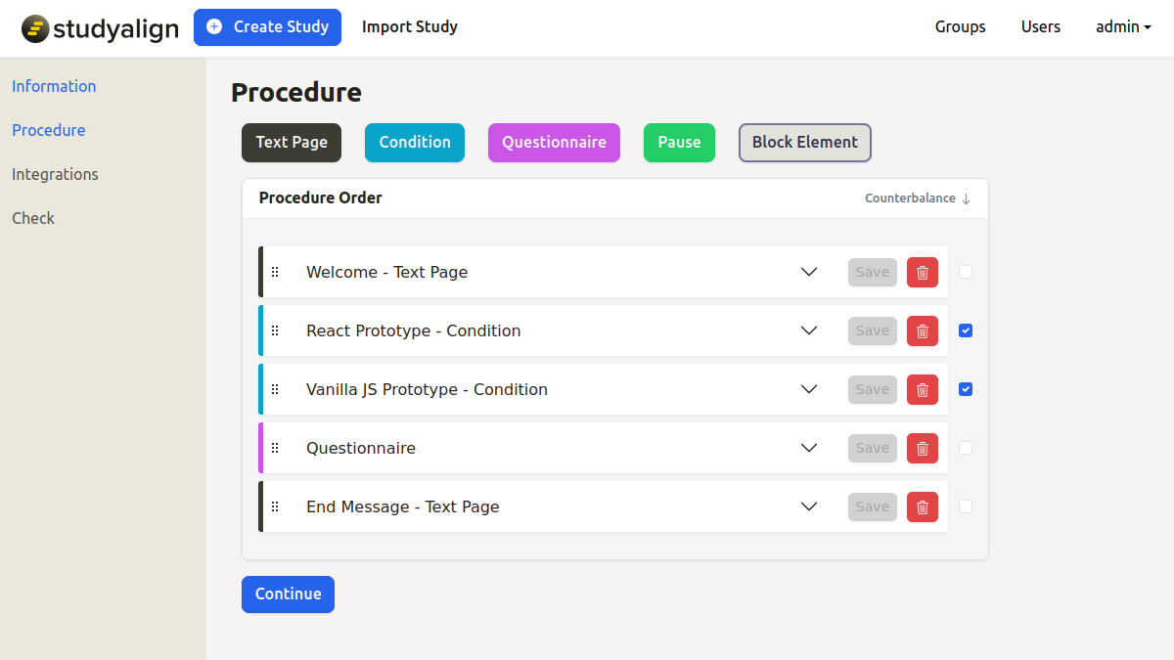The width and height of the screenshot is (1174, 660).
Task: Add a Pause element
Action: click(679, 143)
